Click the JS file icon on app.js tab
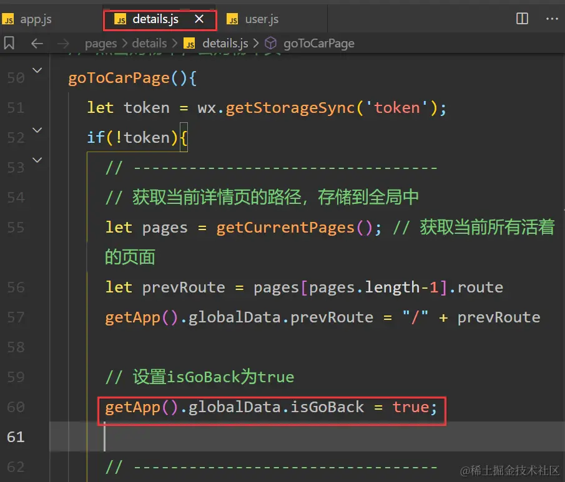 tap(8, 19)
